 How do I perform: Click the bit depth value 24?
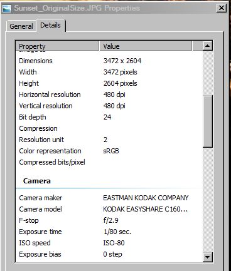coord(107,117)
